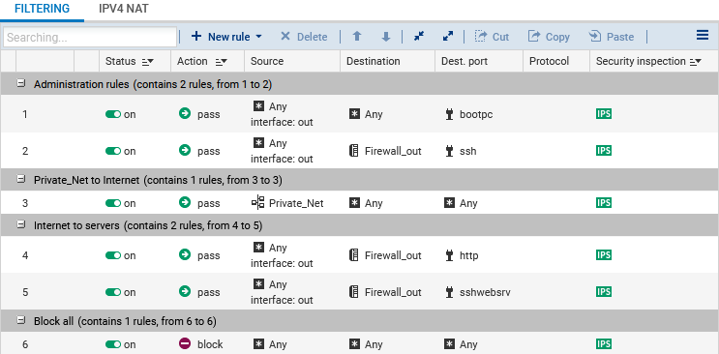Image resolution: width=719 pixels, height=354 pixels.
Task: Toggle status of rule 2
Action: [x=113, y=151]
